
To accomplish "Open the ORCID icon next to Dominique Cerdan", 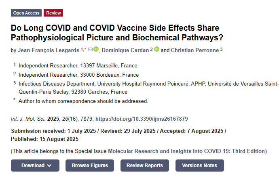I will tap(156, 50).
